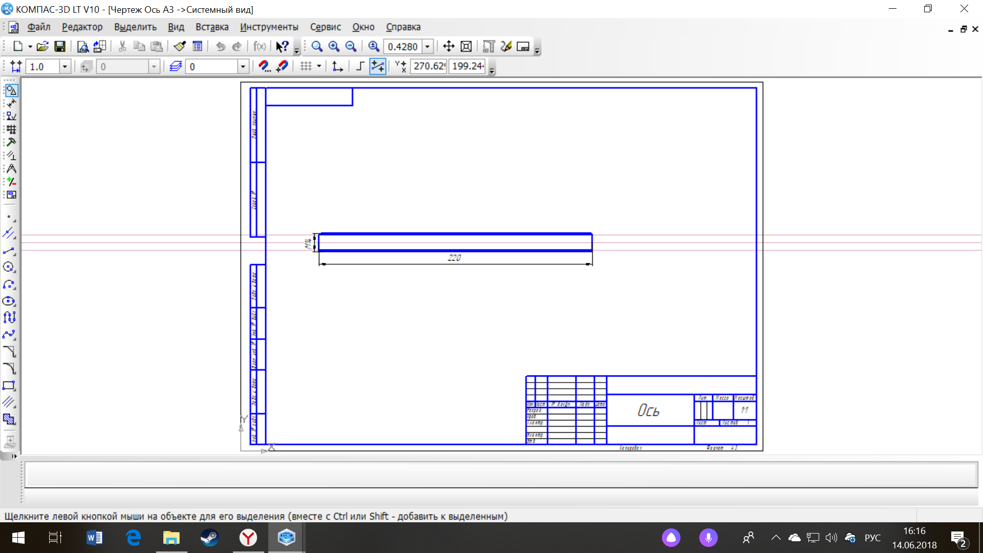Open the view scale 1.0 dropdown

pos(65,67)
